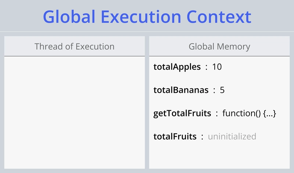Click the word Context in title

click(x=219, y=17)
